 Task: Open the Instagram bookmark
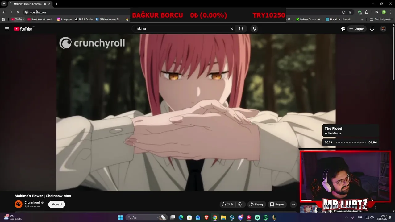64,19
